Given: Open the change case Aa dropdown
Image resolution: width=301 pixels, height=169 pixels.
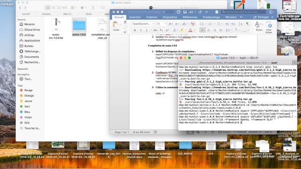Looking at the screenshot, I should click(x=184, y=24).
